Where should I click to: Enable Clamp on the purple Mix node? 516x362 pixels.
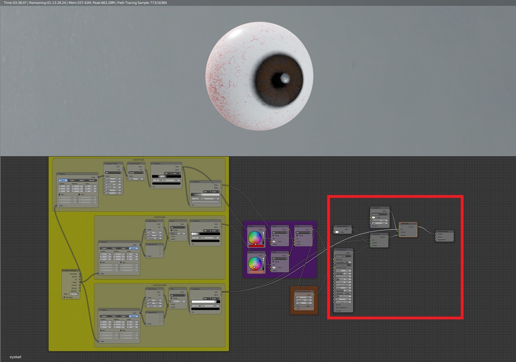click(272, 235)
